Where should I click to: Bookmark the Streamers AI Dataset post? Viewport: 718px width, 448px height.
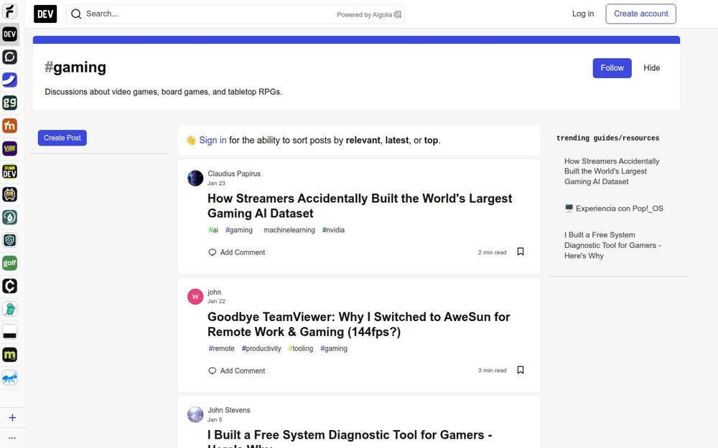[x=520, y=252]
